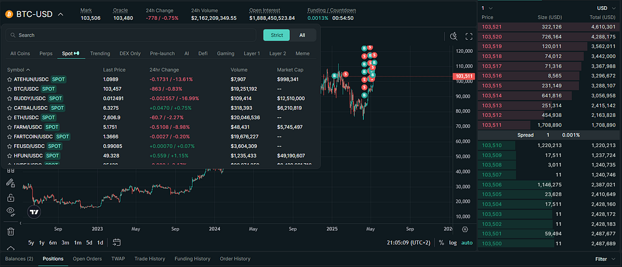Click the Search input field
This screenshot has width=622, height=267.
pos(131,35)
